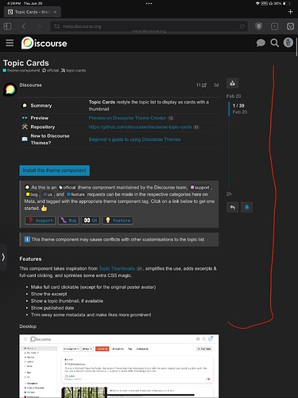298x398 pixels.
Task: Click the Discourse username
Action: coord(30,85)
